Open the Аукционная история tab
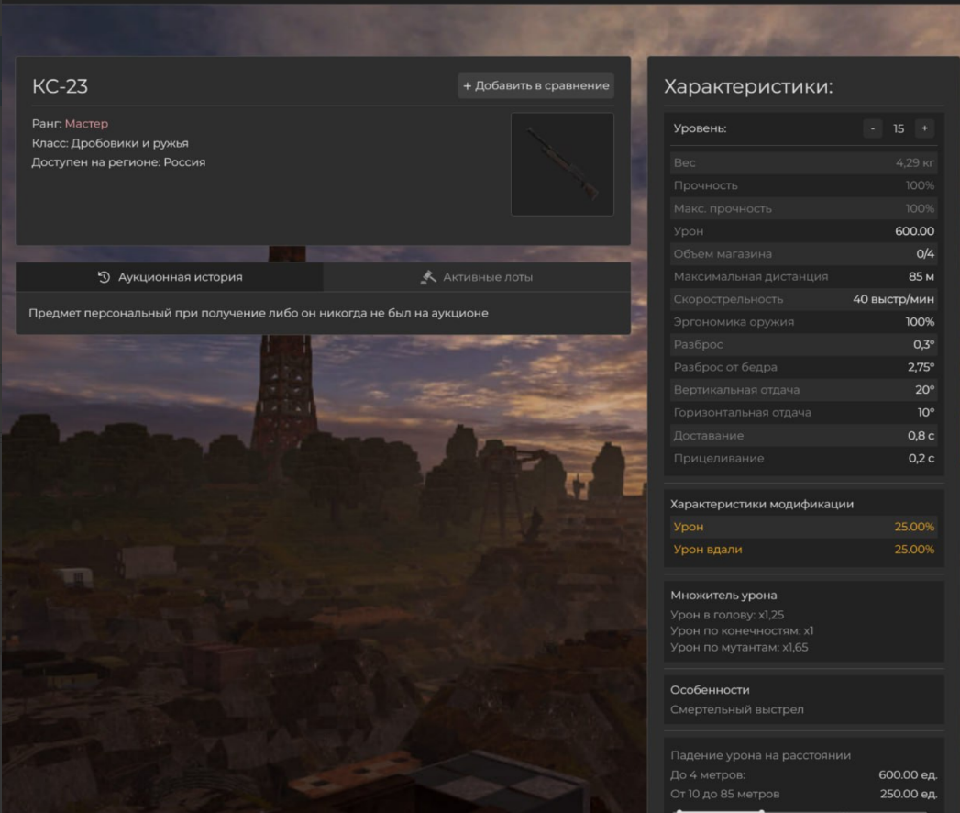Screen dimensions: 960x813 tap(170, 277)
